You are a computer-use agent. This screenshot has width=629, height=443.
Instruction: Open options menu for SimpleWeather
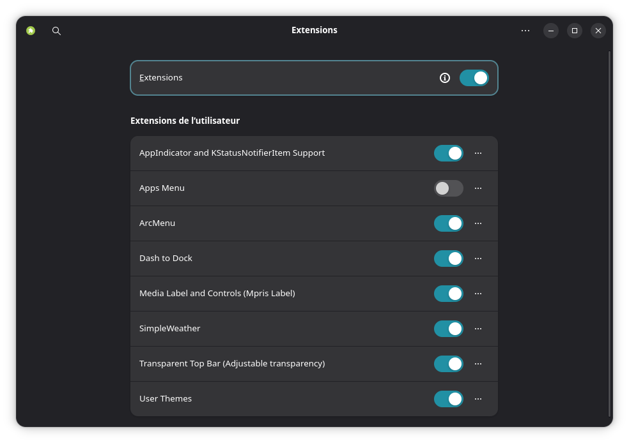(x=478, y=328)
